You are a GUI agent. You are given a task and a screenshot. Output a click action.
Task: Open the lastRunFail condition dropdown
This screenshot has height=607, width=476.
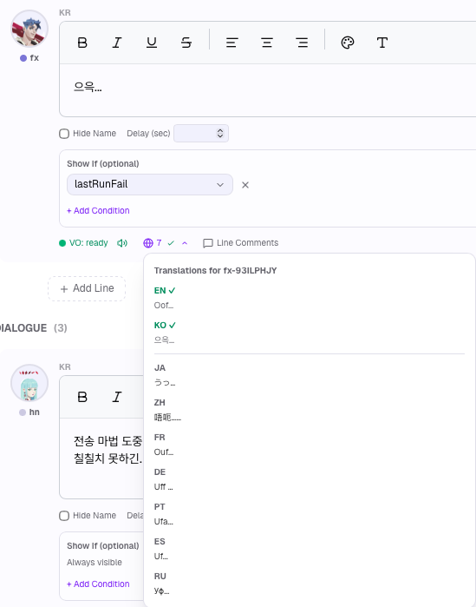tap(150, 184)
